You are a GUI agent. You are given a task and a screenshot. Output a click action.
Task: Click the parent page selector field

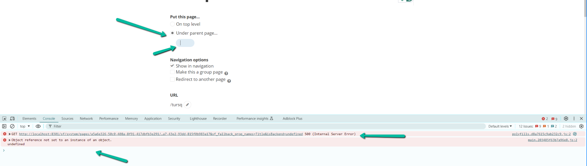[x=185, y=43]
